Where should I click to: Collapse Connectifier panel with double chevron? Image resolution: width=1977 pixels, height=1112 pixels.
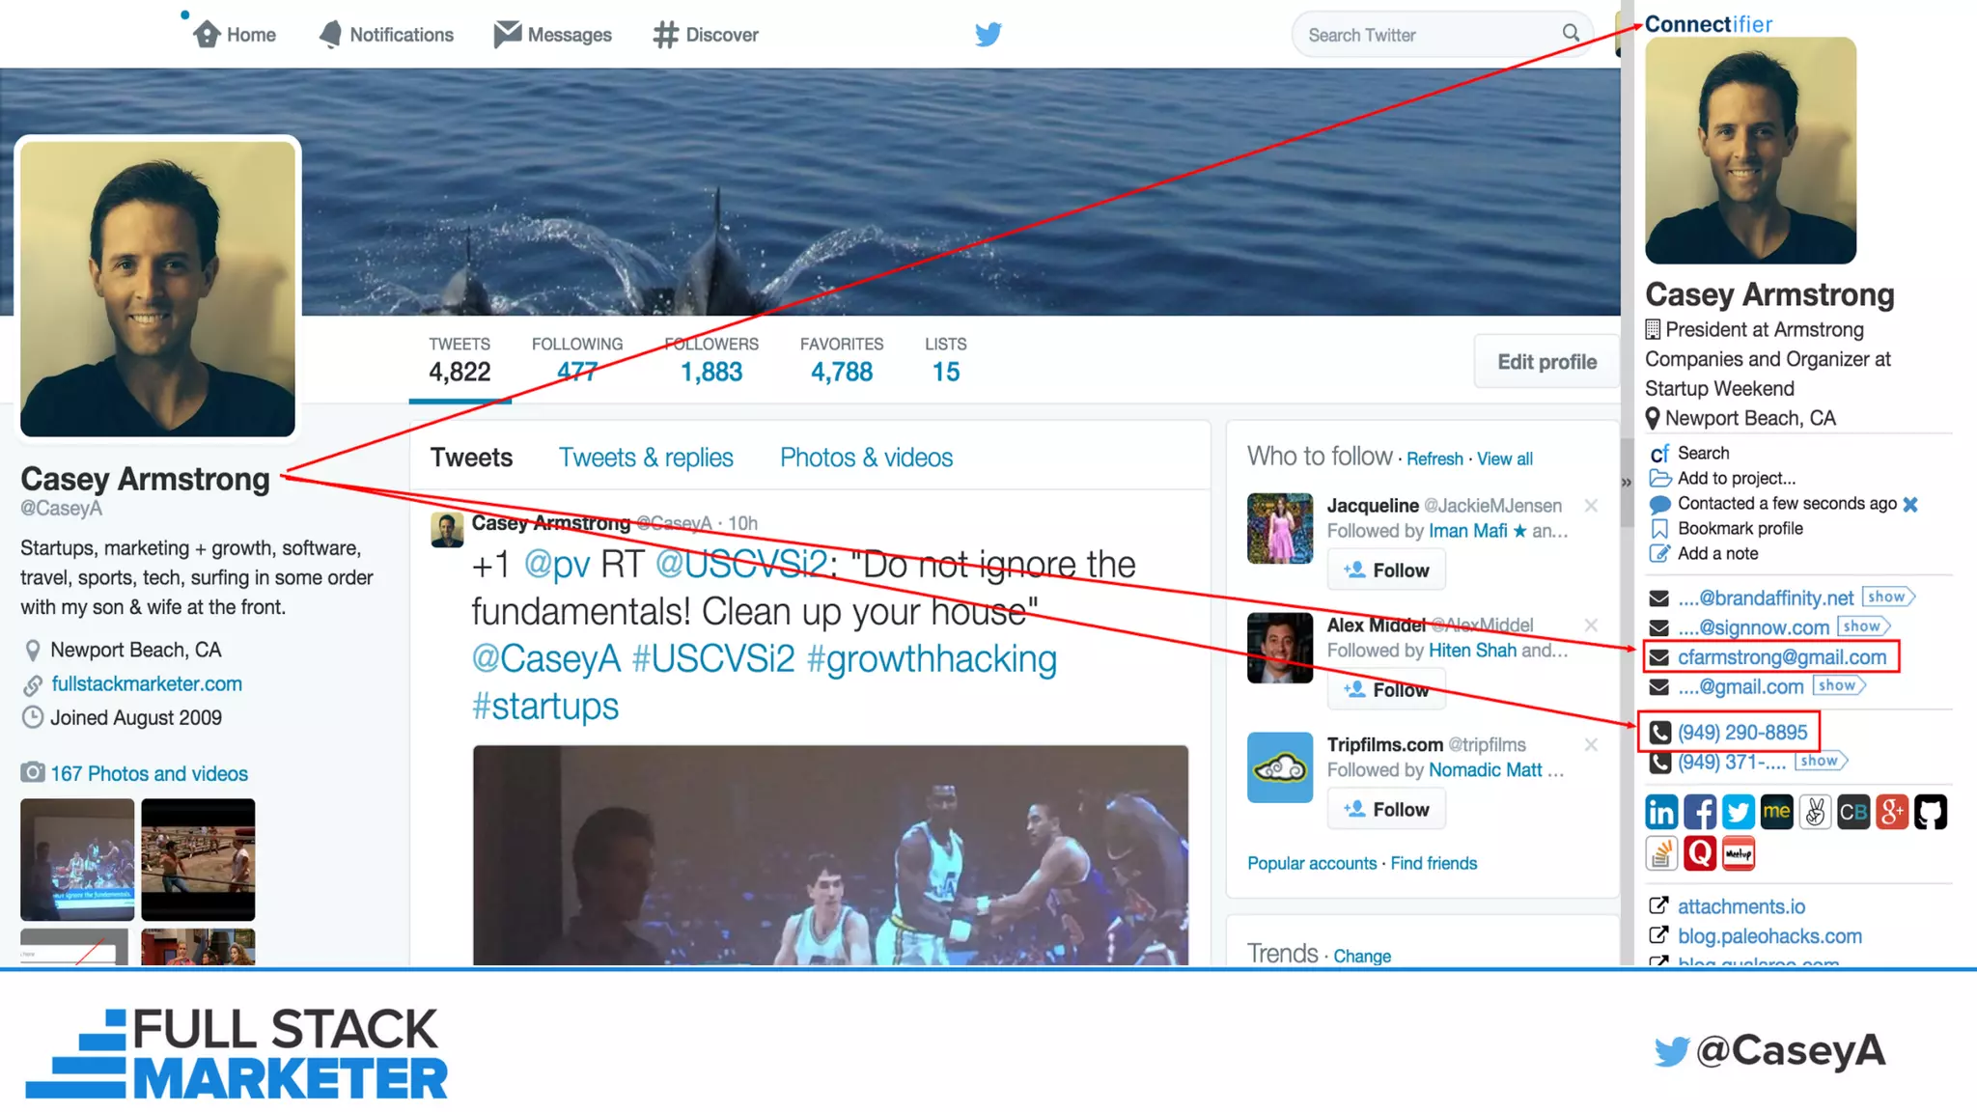coord(1627,482)
